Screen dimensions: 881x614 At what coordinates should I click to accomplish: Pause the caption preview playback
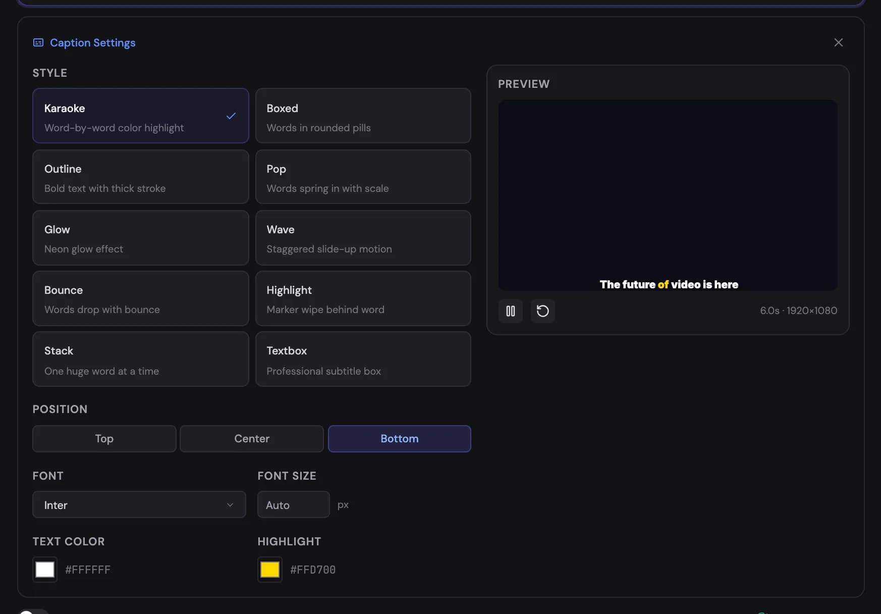[510, 311]
